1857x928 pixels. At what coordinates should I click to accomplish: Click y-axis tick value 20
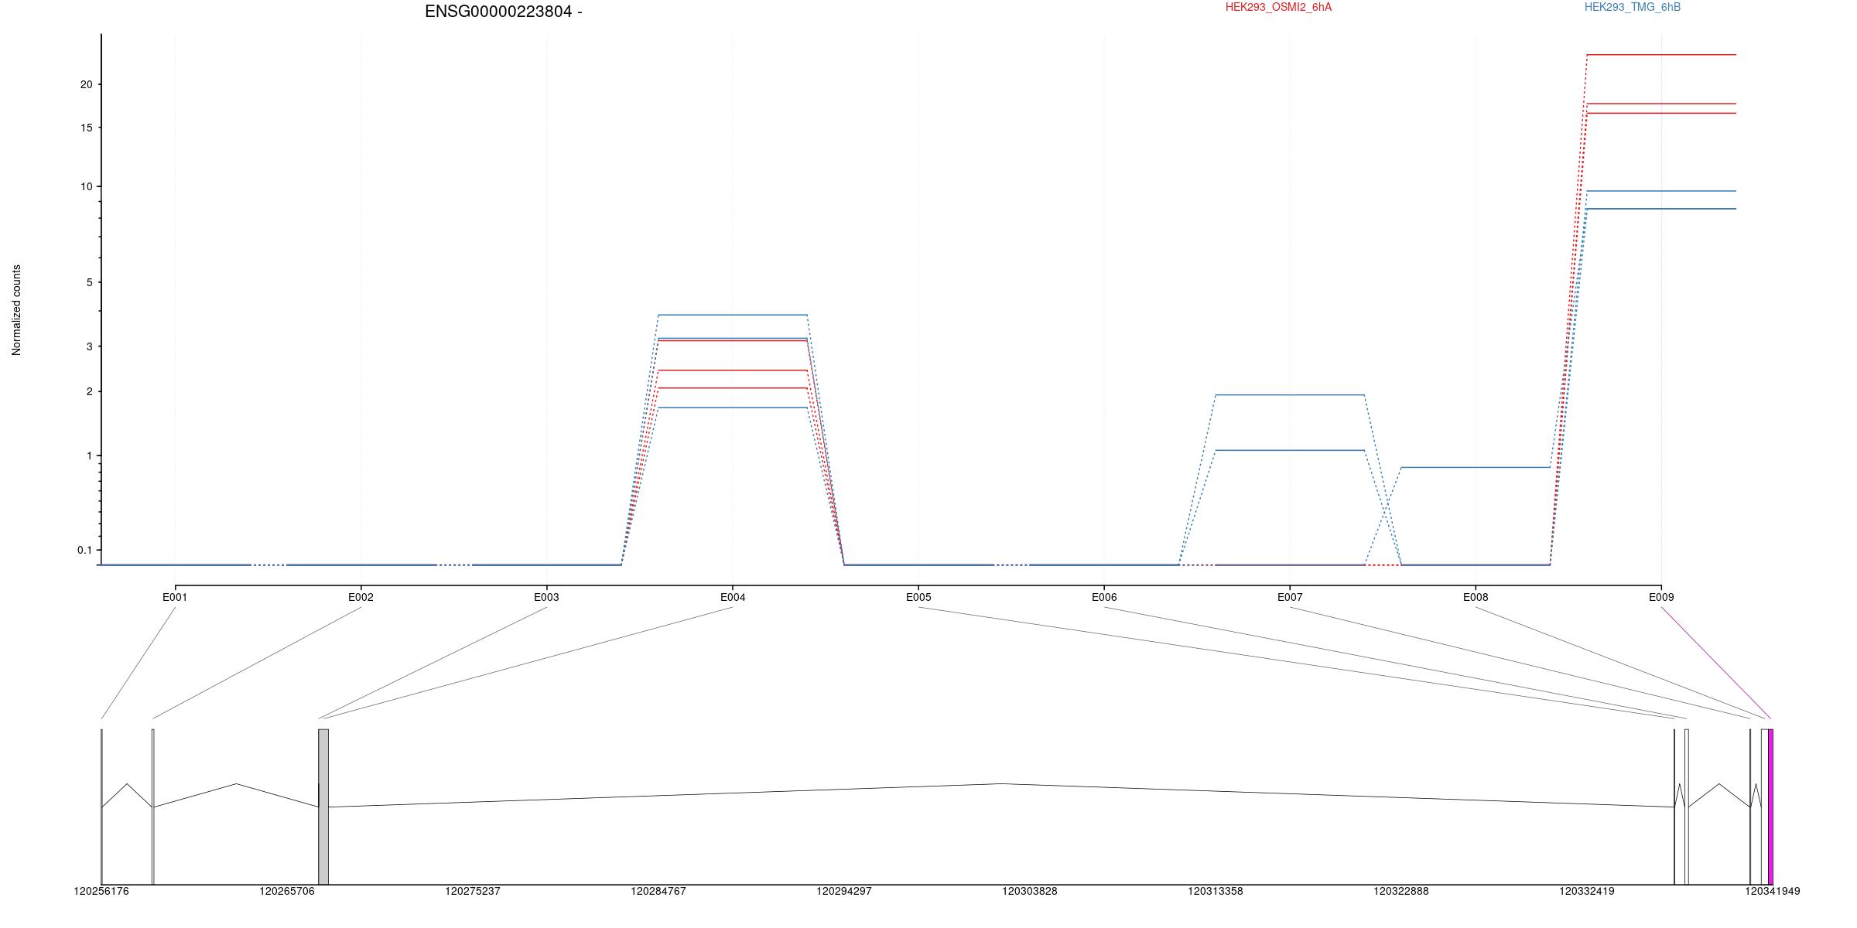(x=86, y=84)
